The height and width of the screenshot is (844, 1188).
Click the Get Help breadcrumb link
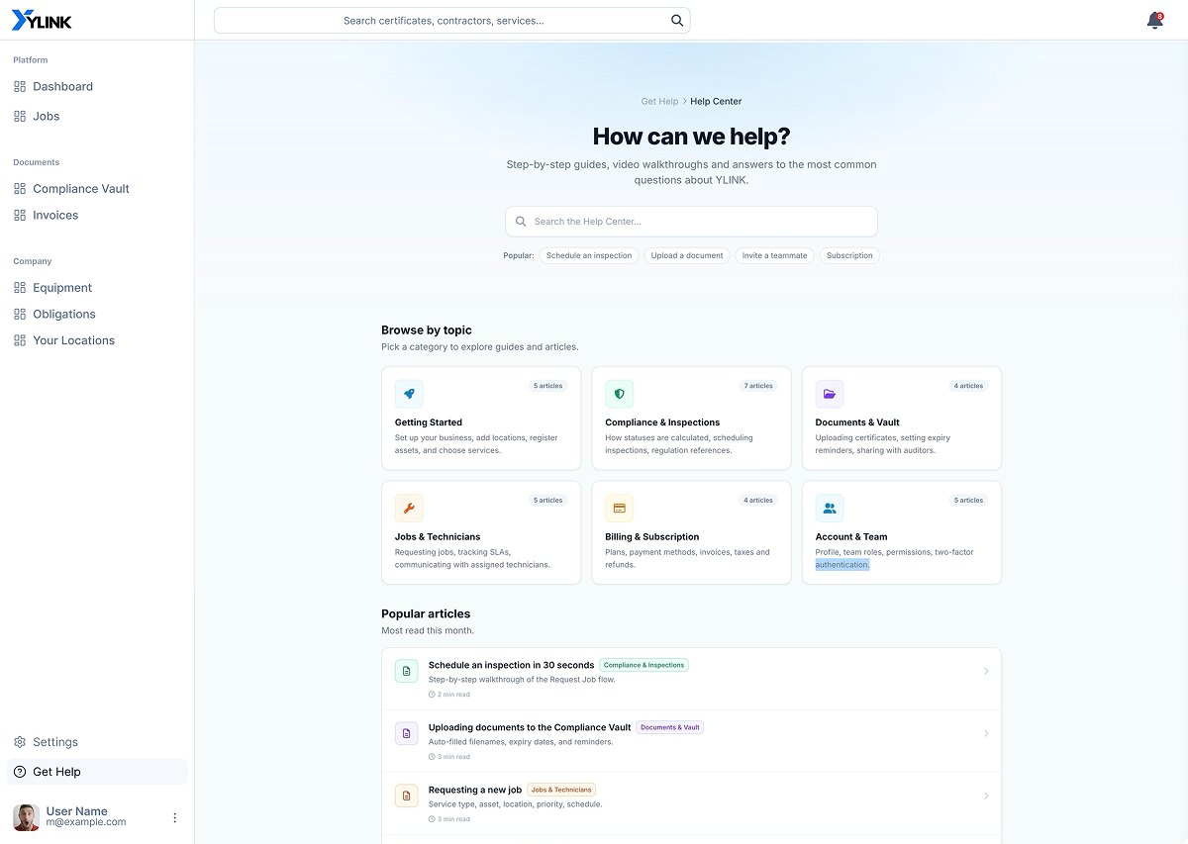659,101
